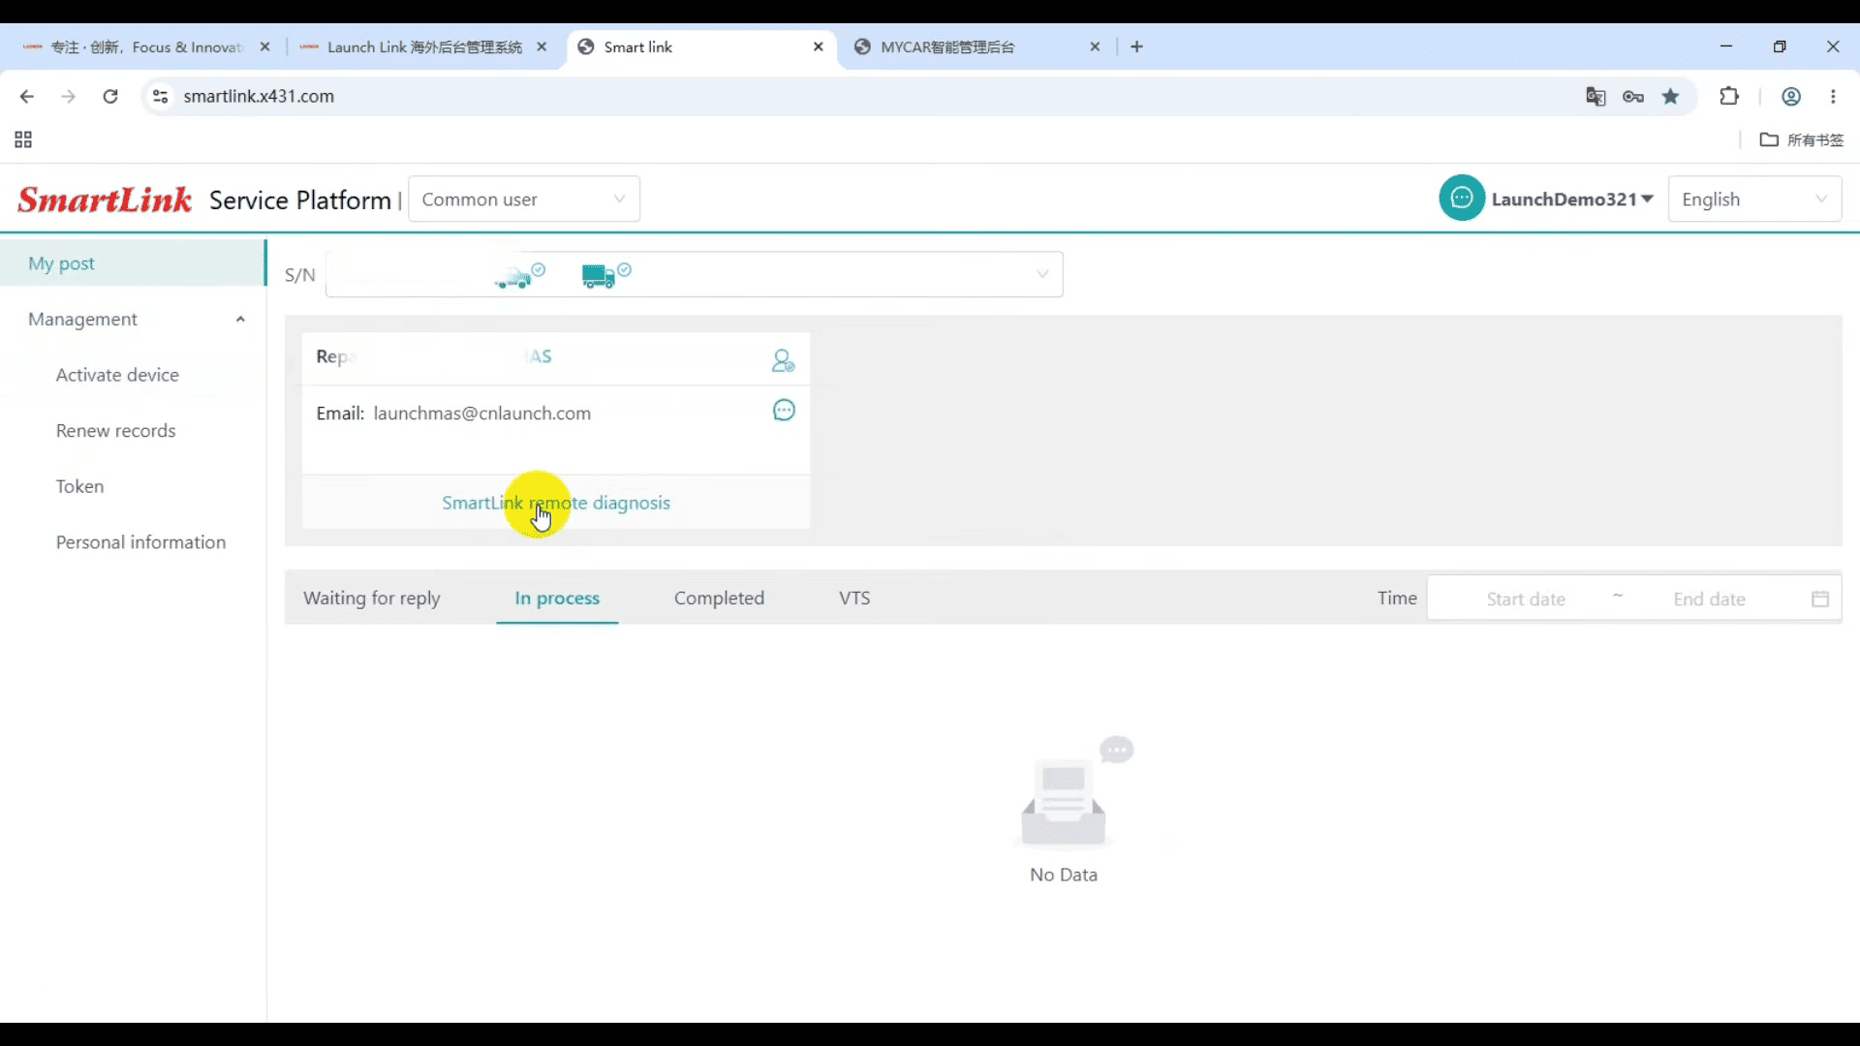The width and height of the screenshot is (1860, 1046).
Task: Close the Smart link tab
Action: 819,46
